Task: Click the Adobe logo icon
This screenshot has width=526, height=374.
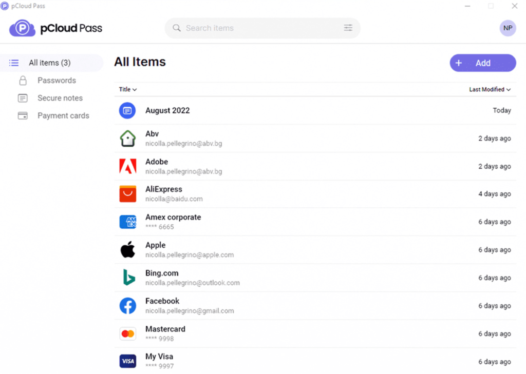Action: 127,166
